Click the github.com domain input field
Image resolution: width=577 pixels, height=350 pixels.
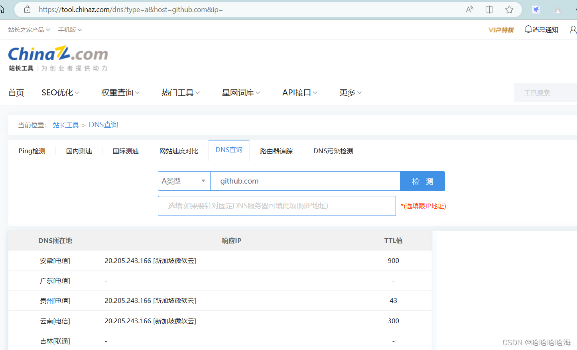click(305, 181)
